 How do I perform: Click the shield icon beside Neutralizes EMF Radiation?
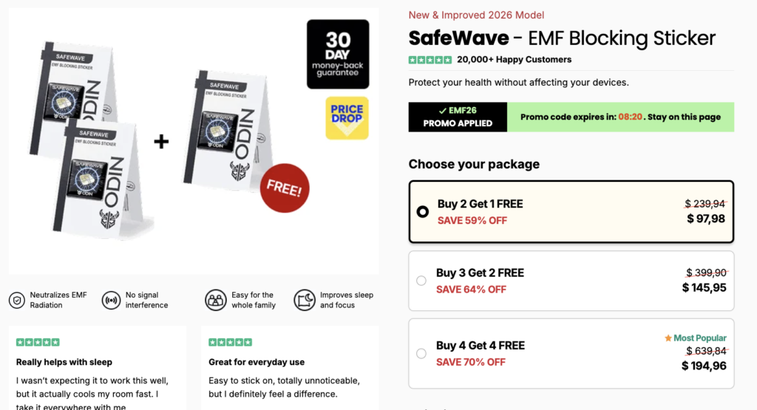click(x=16, y=300)
